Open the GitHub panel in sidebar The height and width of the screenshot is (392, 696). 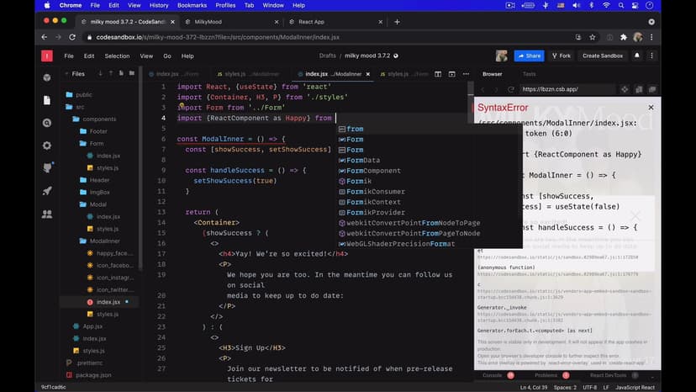tap(47, 167)
